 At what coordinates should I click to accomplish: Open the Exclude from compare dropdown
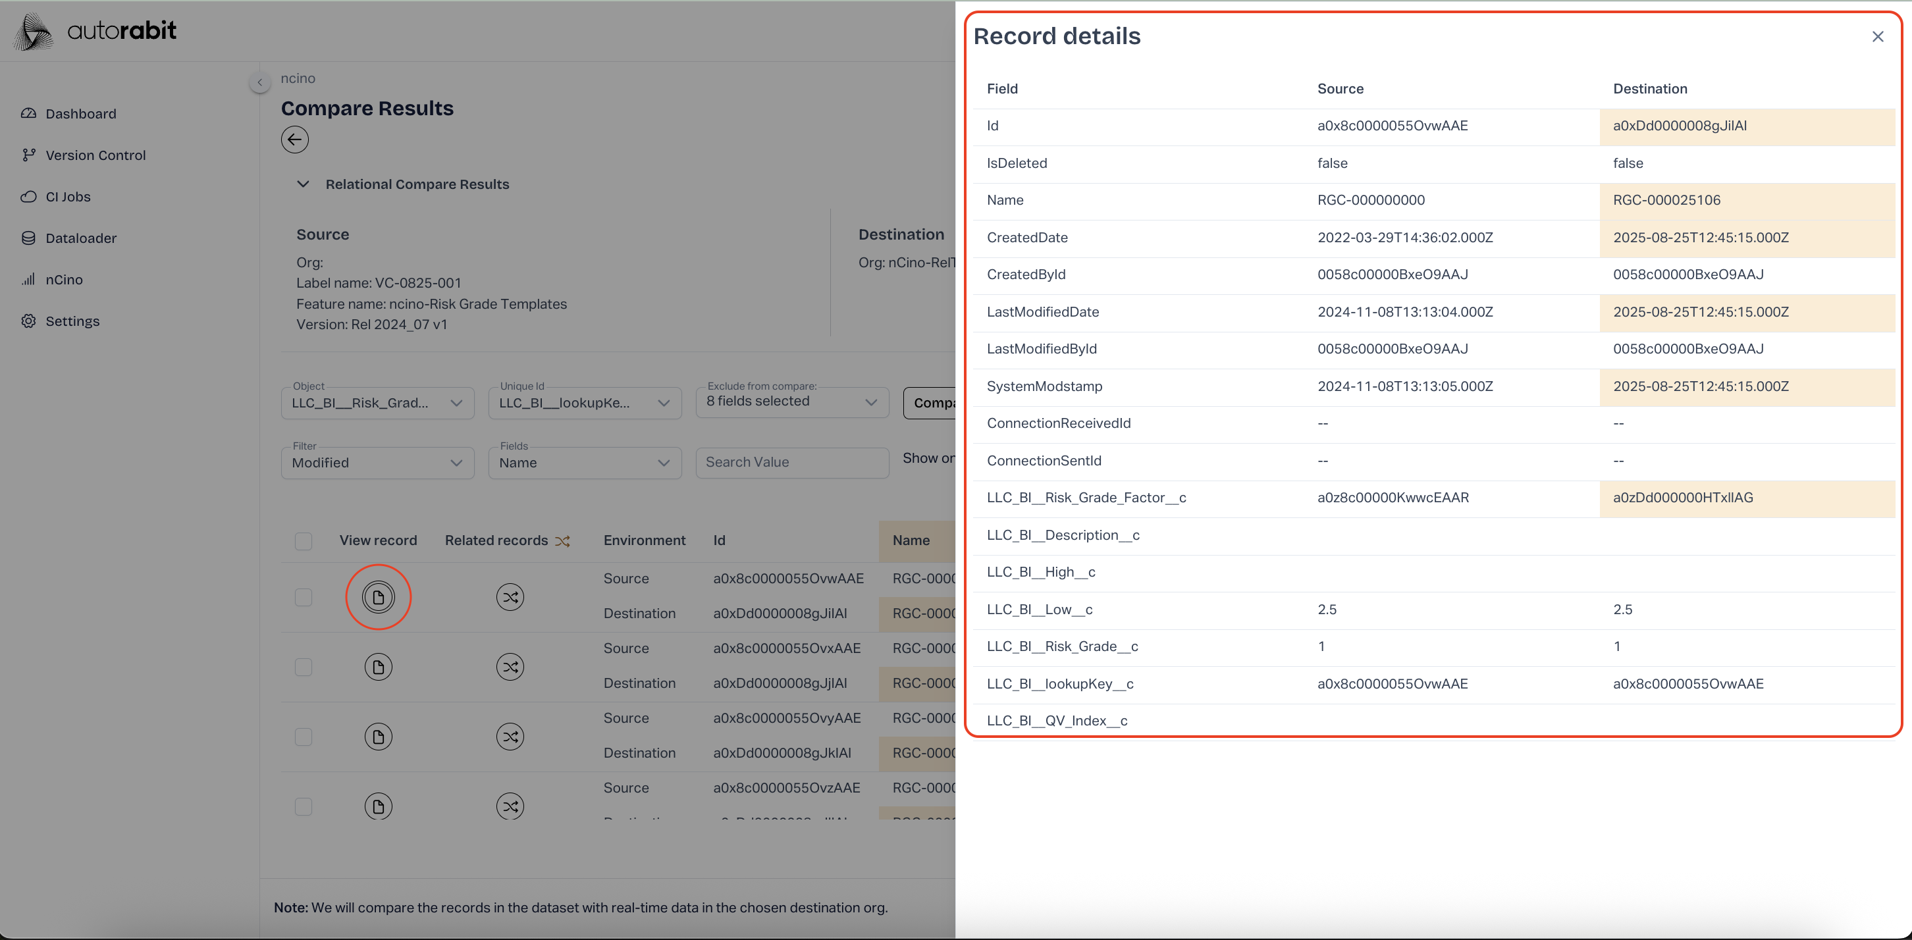tap(792, 402)
